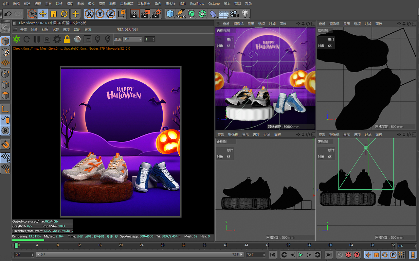This screenshot has width=419, height=261.
Task: Toggle render region in Live Viewer
Action: click(x=87, y=40)
